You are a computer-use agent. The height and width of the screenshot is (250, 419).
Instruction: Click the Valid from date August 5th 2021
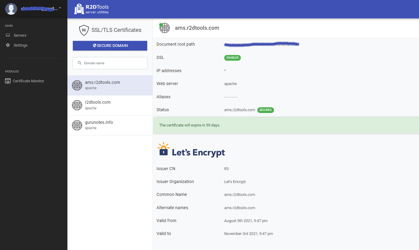click(246, 221)
